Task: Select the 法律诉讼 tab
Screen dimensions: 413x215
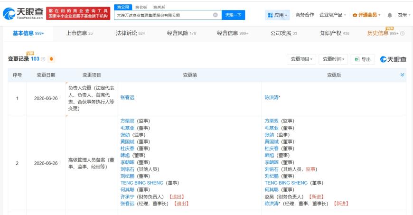Action: coord(131,33)
